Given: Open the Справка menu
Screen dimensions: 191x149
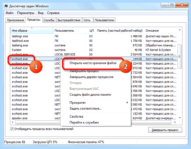Looking at the screenshot, I should tap(53, 13).
